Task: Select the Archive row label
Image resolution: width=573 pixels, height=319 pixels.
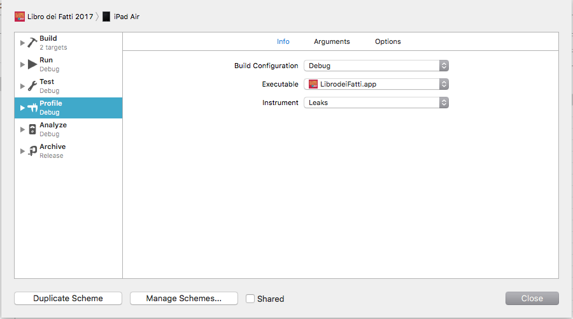Action: pos(53,146)
